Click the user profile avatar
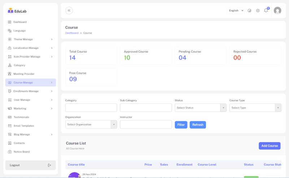 [x=277, y=10]
